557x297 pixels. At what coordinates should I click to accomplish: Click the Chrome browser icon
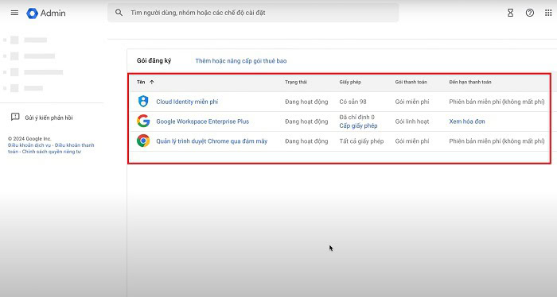point(143,141)
